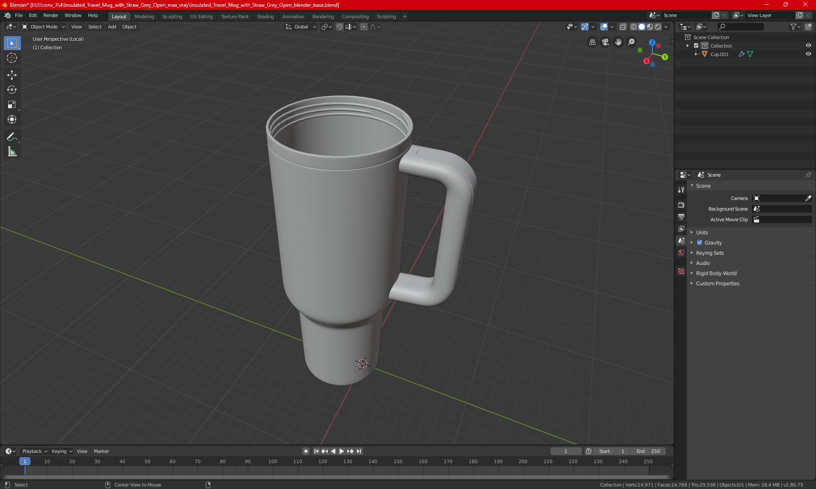Select the Select Box tool
Screen dimensions: 816x489
(12, 43)
